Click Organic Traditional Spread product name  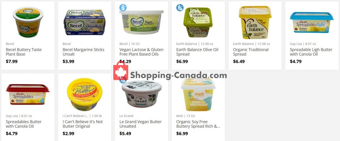pyautogui.click(x=251, y=52)
